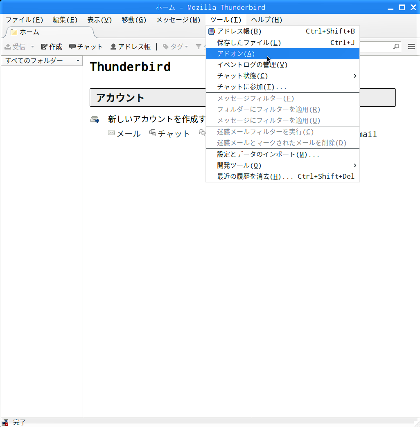
Task: Select チャットに参加(T)... menu entry
Action: pyautogui.click(x=282, y=87)
